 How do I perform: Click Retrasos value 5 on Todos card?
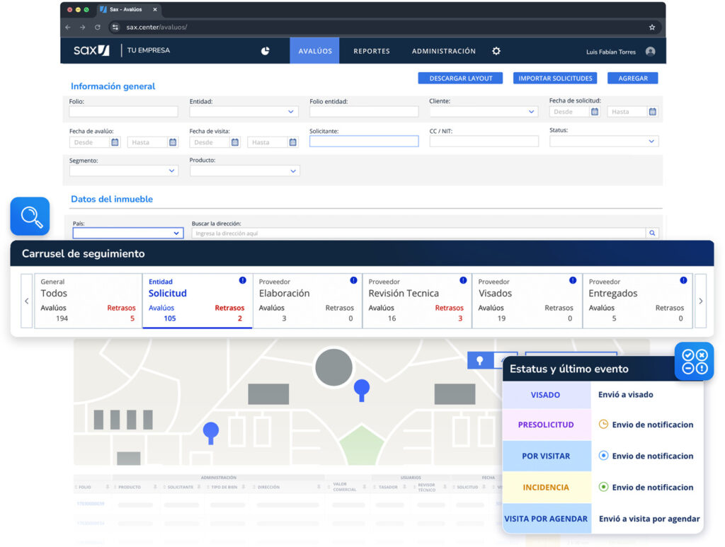coord(132,318)
